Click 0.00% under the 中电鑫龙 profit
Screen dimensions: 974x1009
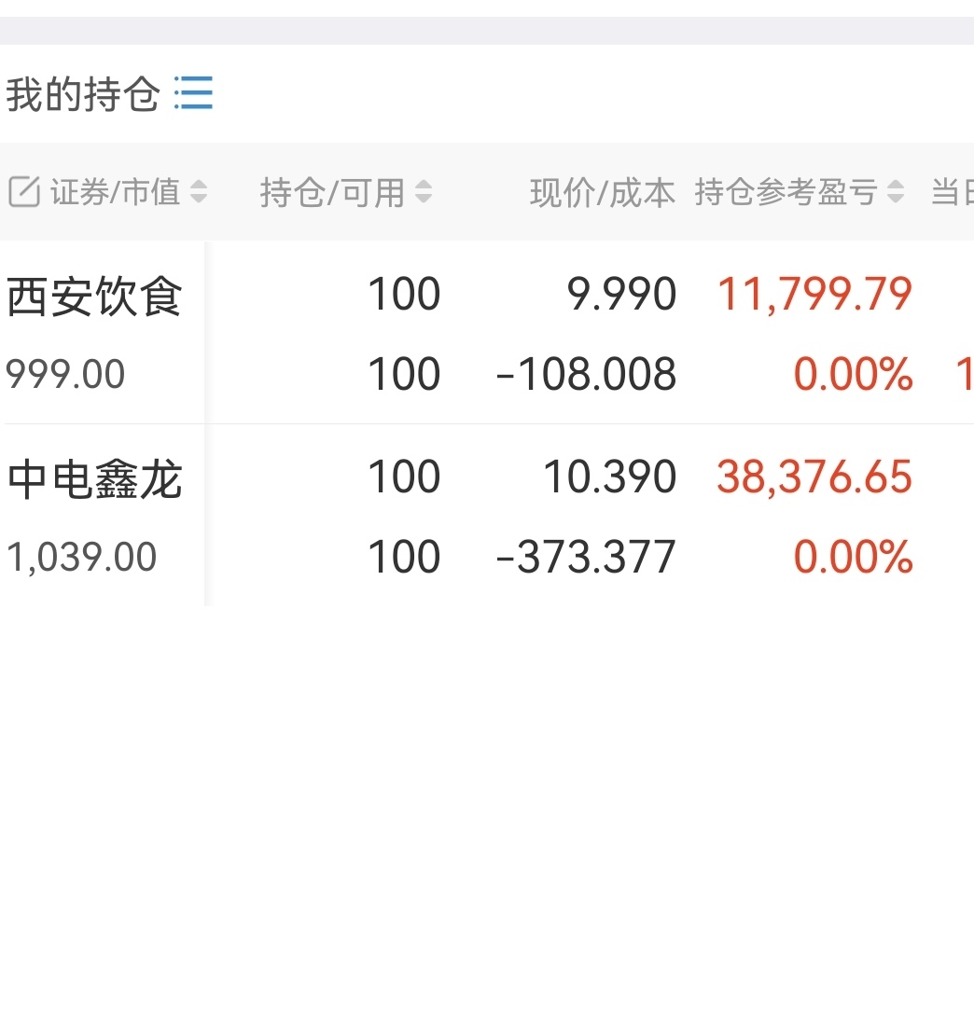pyautogui.click(x=853, y=558)
